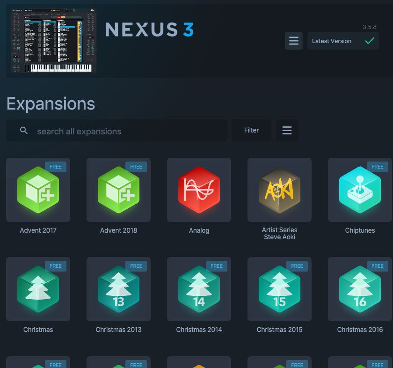This screenshot has height=368, width=393.
Task: Select the Christmas 2013 expansion icon
Action: (118, 289)
